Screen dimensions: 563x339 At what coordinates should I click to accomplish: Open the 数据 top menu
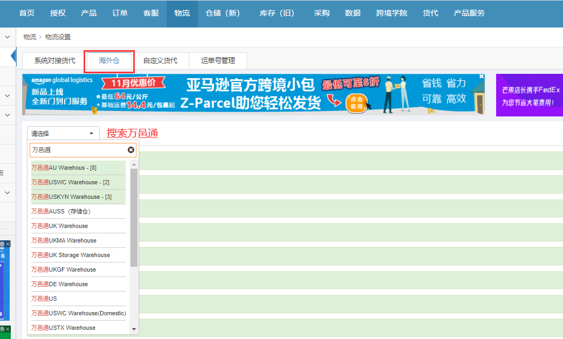353,13
